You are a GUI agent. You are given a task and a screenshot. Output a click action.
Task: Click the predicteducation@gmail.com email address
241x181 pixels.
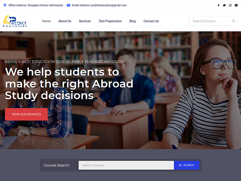coord(108,5)
